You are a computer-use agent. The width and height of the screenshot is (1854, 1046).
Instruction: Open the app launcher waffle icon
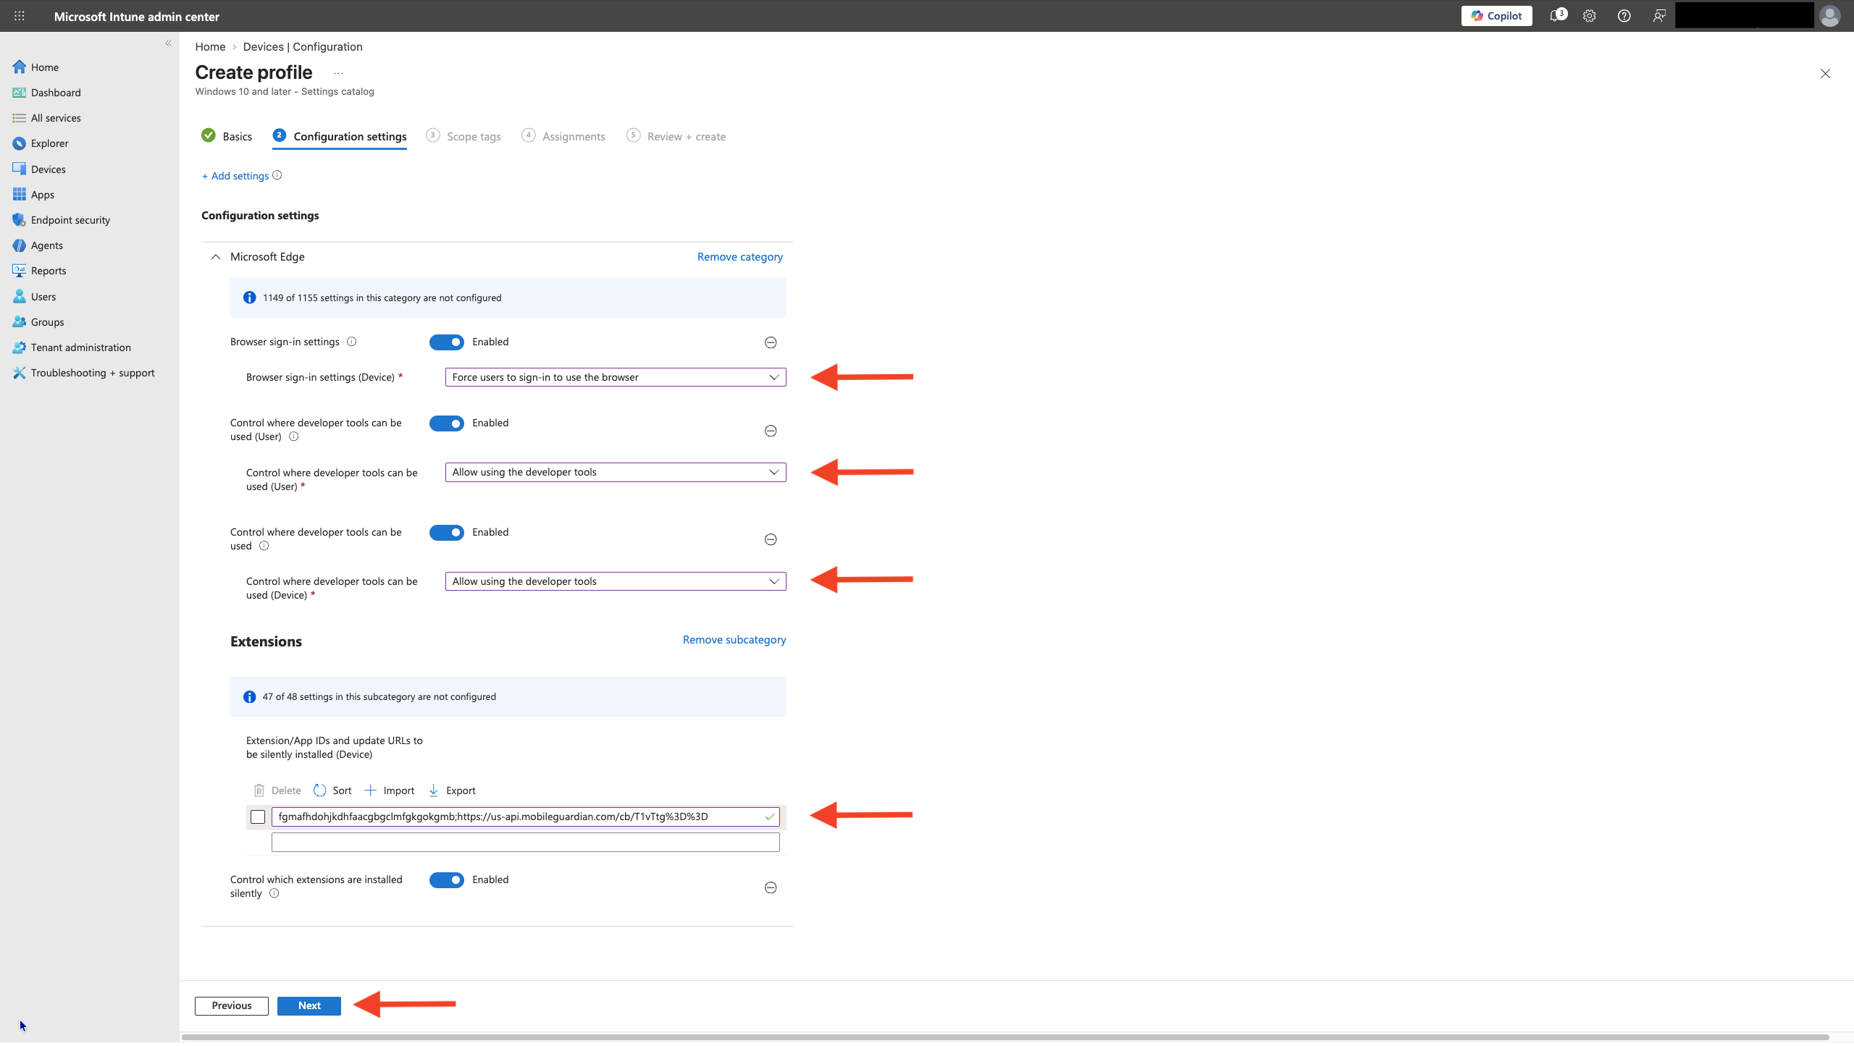pos(20,16)
